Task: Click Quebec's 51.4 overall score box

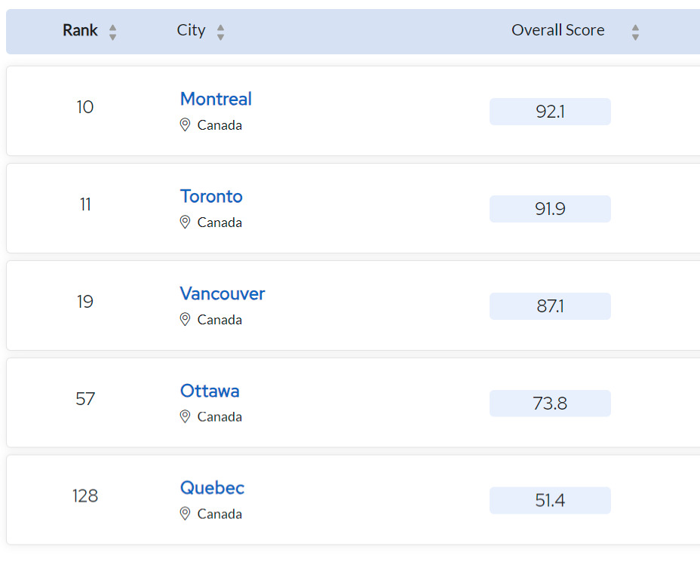Action: pos(550,501)
